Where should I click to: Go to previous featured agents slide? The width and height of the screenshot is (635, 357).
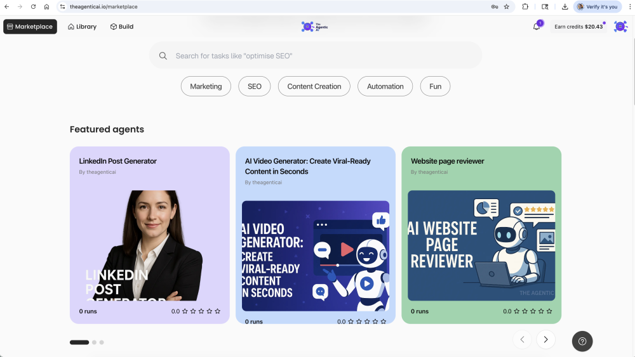pos(522,339)
